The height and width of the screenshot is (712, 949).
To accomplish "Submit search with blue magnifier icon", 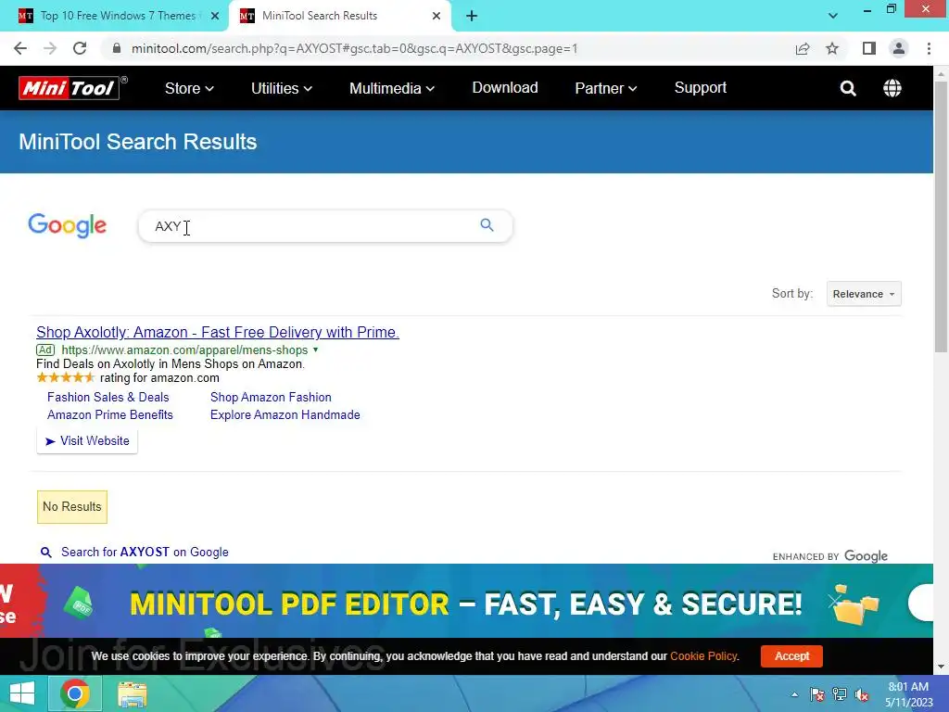I will pyautogui.click(x=487, y=225).
